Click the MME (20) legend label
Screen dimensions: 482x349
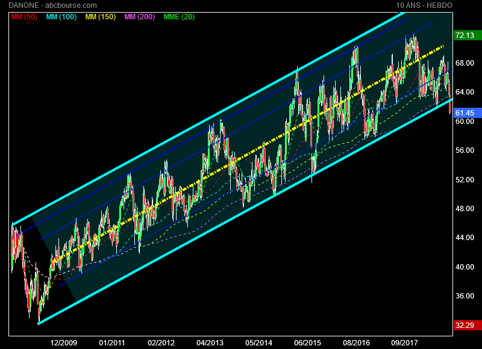point(179,17)
